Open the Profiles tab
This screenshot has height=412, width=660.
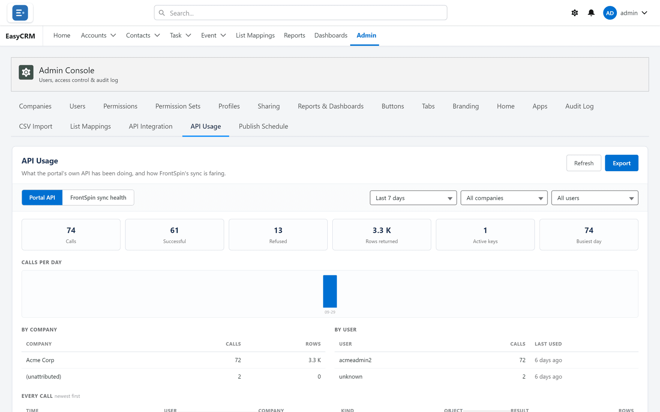(229, 106)
